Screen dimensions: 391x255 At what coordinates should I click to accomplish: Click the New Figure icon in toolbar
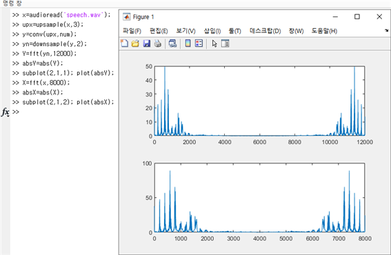[124, 43]
